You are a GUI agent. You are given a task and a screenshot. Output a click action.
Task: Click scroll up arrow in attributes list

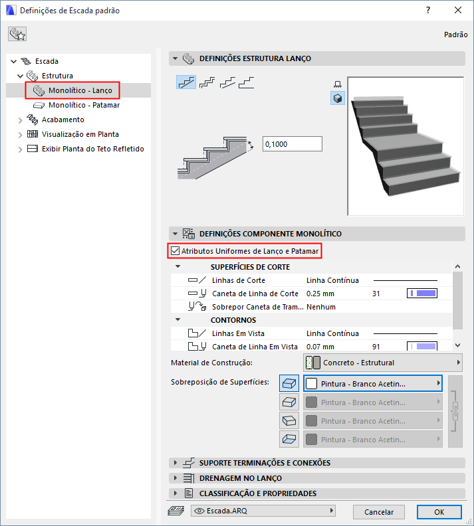(457, 266)
